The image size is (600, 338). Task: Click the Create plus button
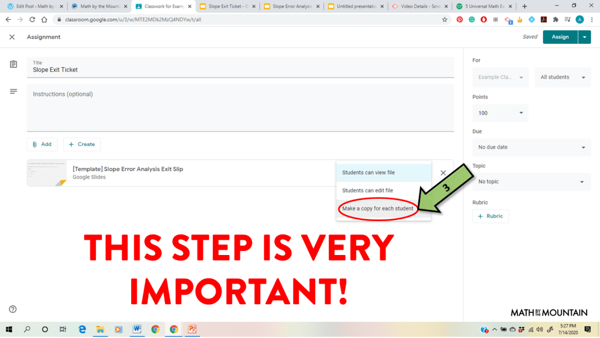[82, 144]
